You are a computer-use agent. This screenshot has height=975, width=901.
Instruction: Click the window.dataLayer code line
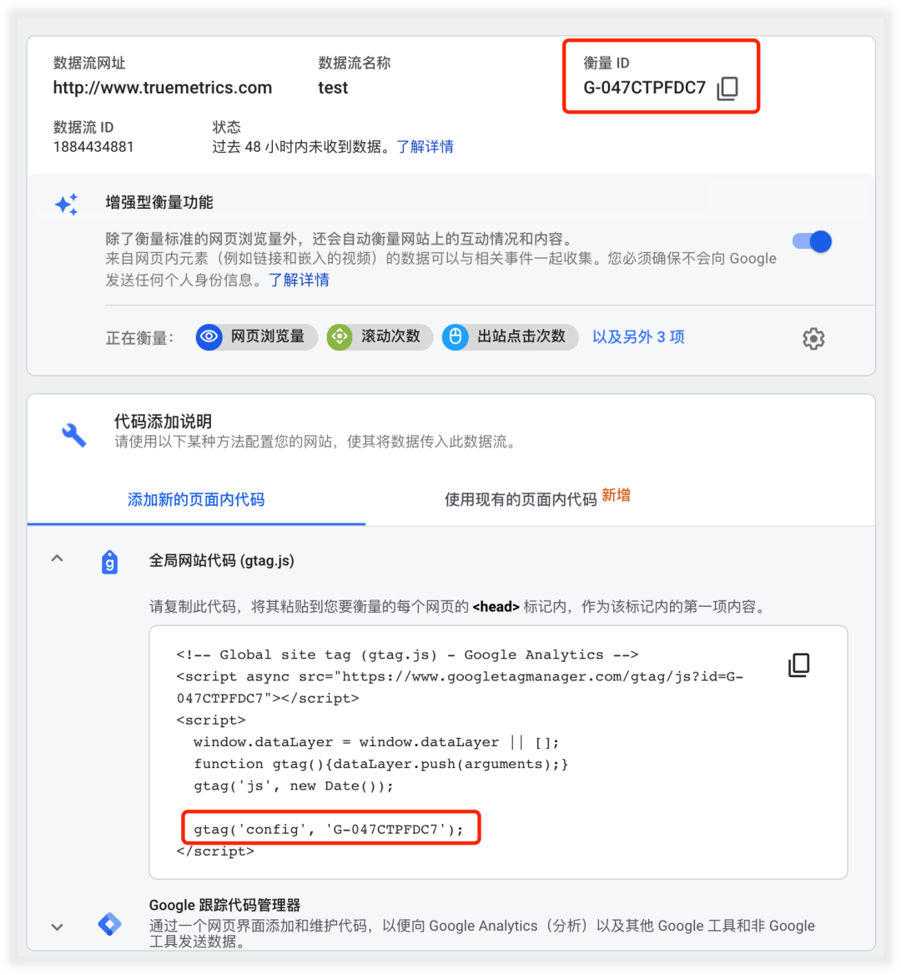click(x=376, y=742)
